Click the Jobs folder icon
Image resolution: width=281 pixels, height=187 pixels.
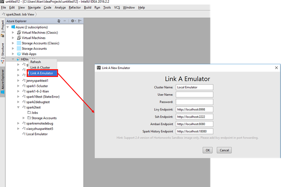tap(29, 112)
